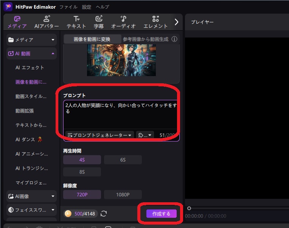Choose 6S playback duration
Viewport: 289px width, 228px height.
point(123,160)
